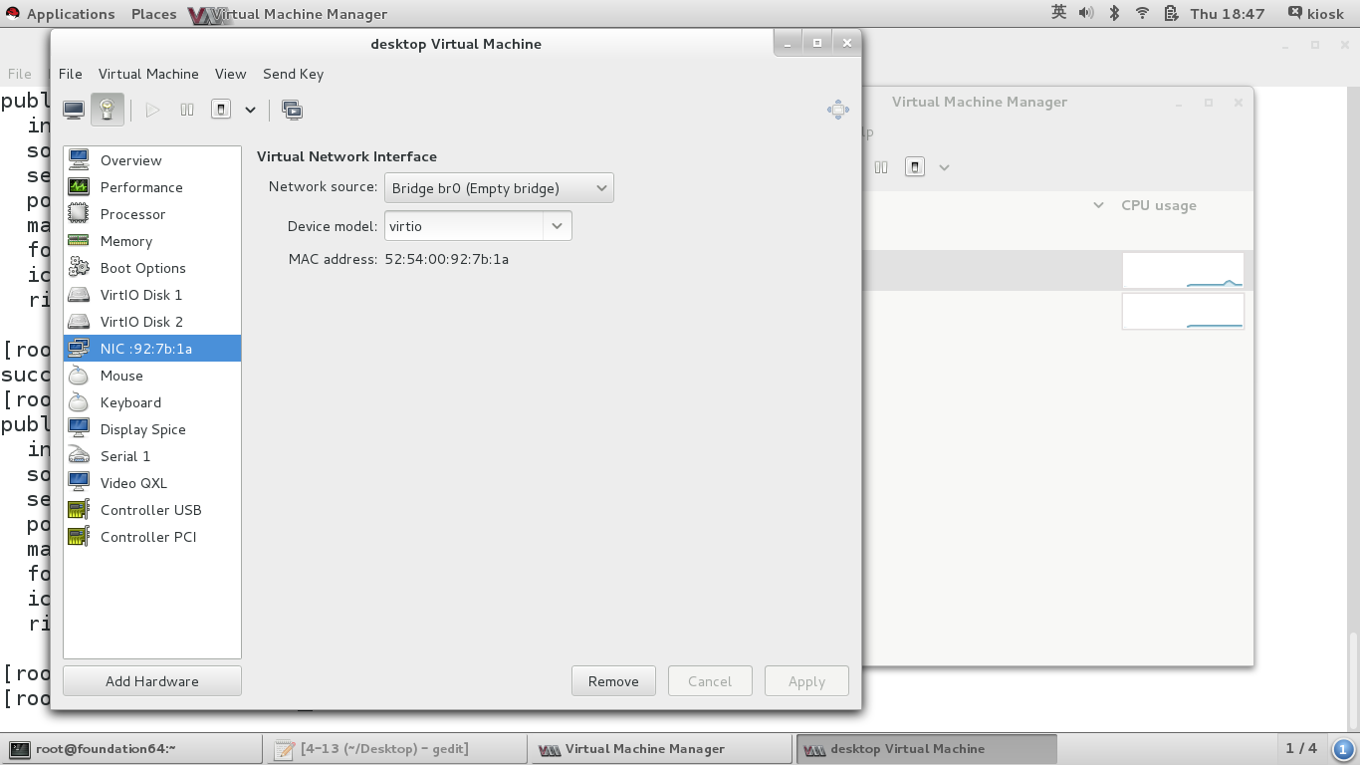Select VirtIO Disk 1
Screen dimensions: 1360x765
click(152, 295)
